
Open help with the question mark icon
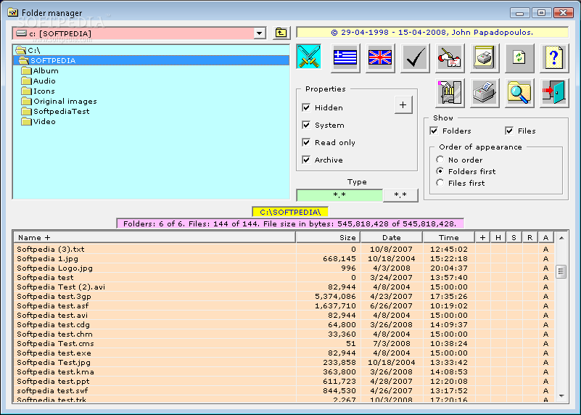(x=554, y=58)
